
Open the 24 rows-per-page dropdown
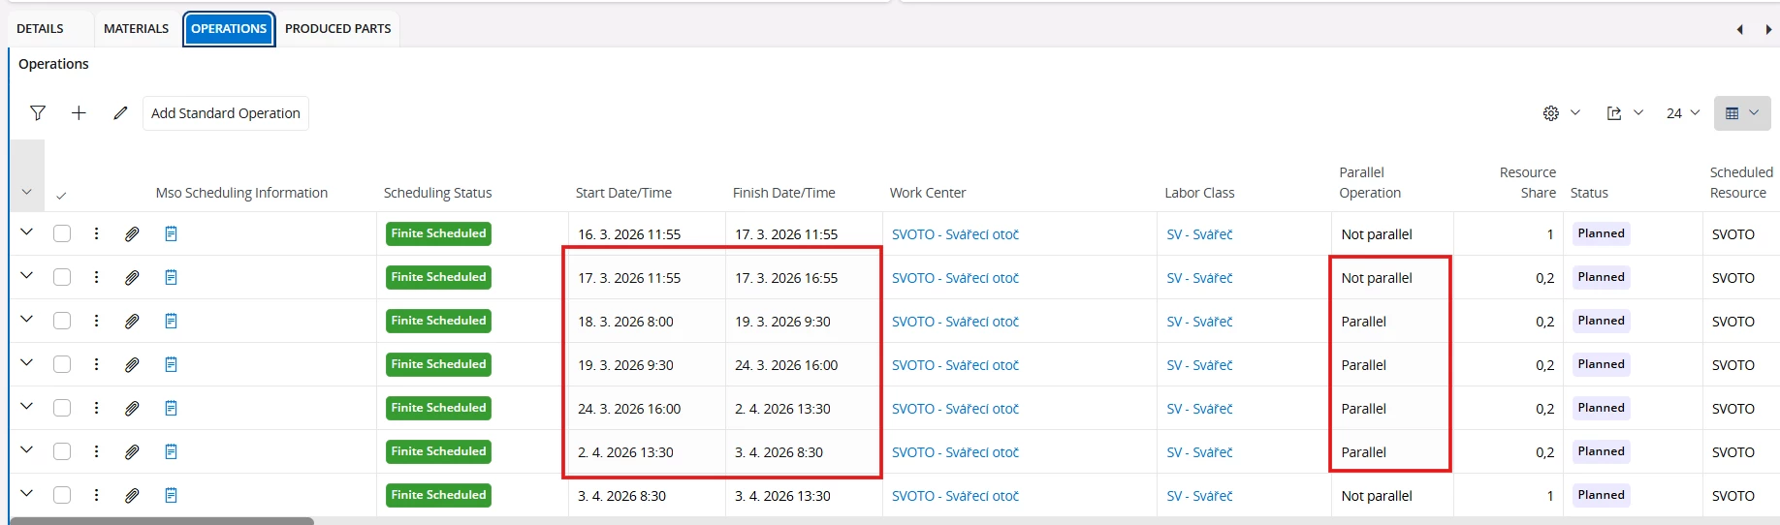click(1683, 113)
